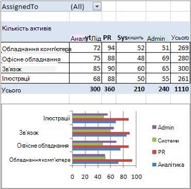
Task: Select cell value 94 in computer equipment row
Action: point(111,48)
